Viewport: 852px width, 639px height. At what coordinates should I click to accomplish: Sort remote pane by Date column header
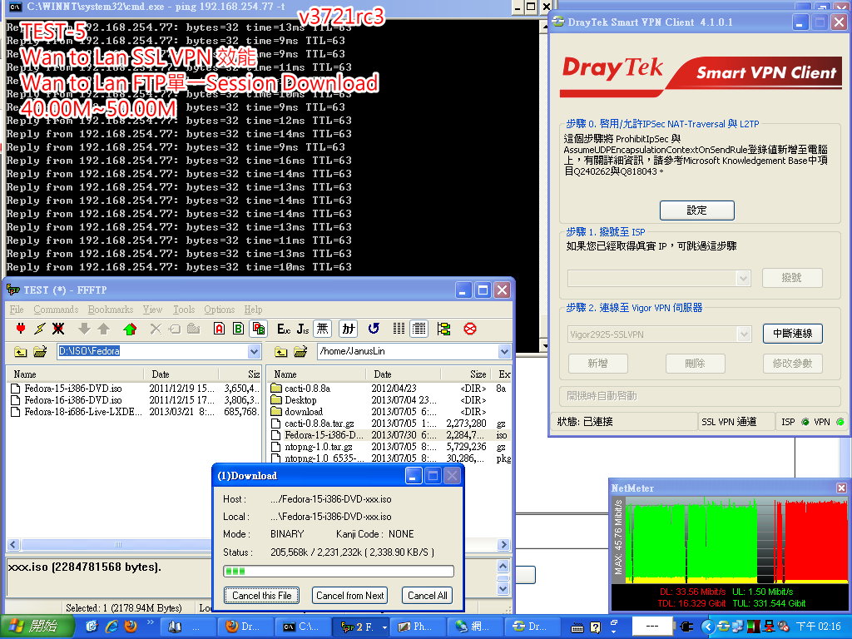405,374
